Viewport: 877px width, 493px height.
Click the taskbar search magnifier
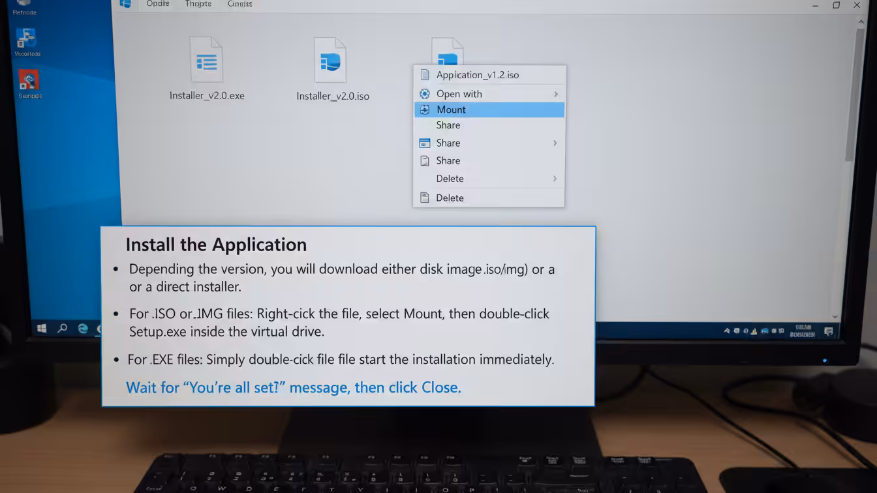63,329
